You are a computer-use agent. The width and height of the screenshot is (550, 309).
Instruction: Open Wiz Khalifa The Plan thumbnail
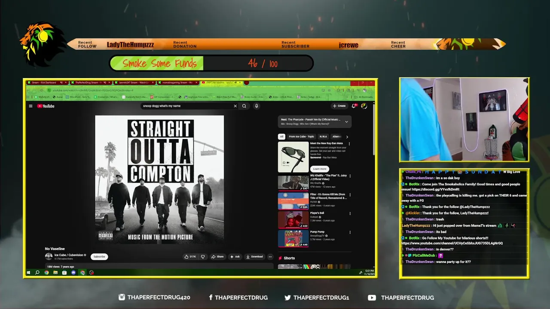point(293,182)
